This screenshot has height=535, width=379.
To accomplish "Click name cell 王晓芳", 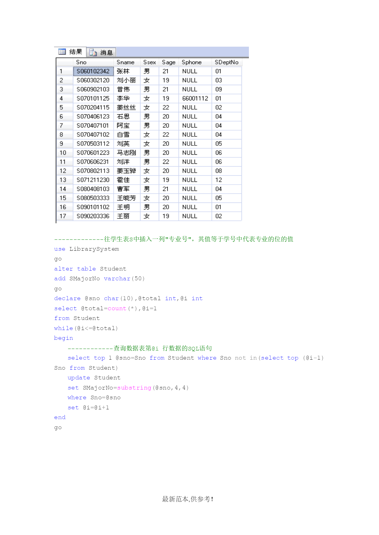I will (127, 198).
